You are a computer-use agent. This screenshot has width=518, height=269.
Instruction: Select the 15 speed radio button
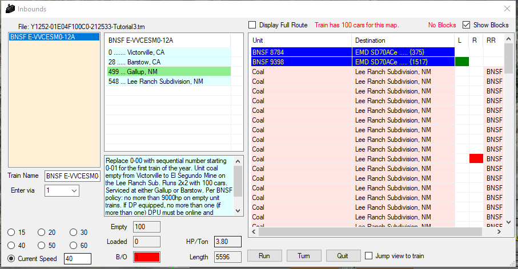(x=11, y=233)
